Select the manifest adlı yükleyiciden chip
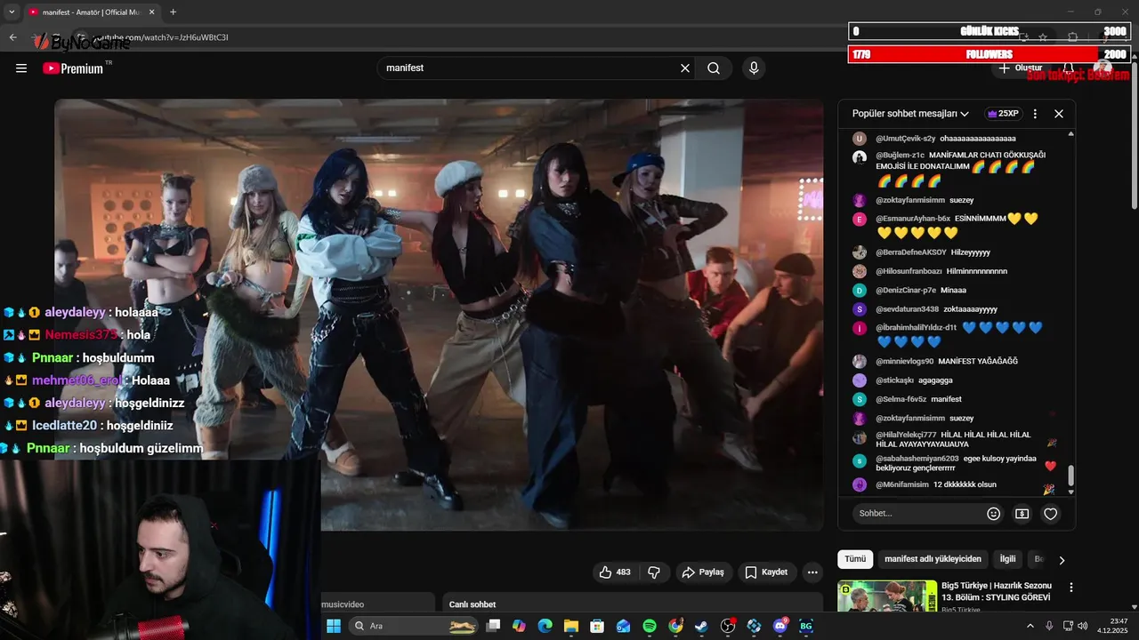Screen dimensions: 1139x640 pyautogui.click(x=933, y=559)
